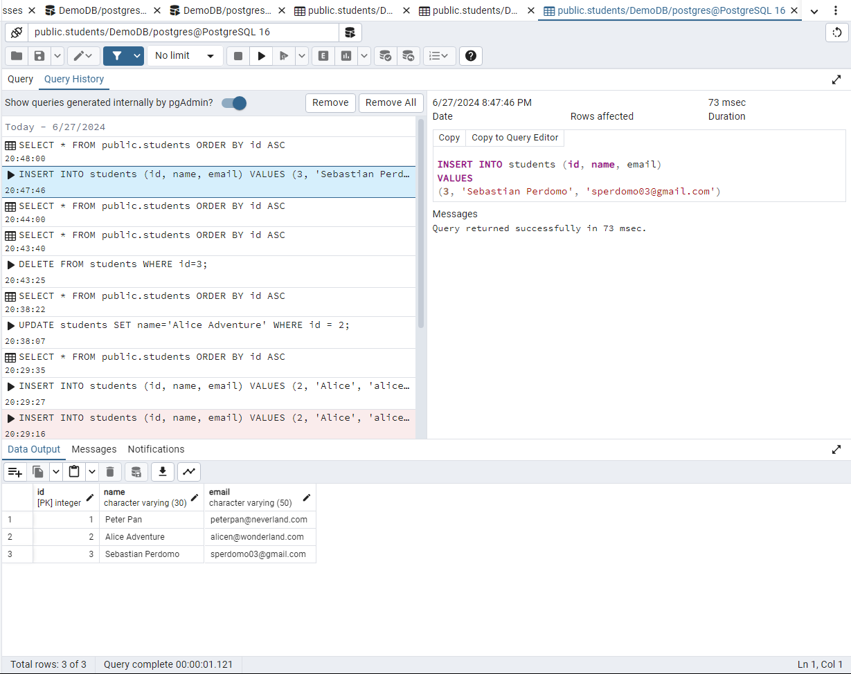Select the DELETE FROM students history entry
Screen dimensions: 851x674
pos(208,271)
